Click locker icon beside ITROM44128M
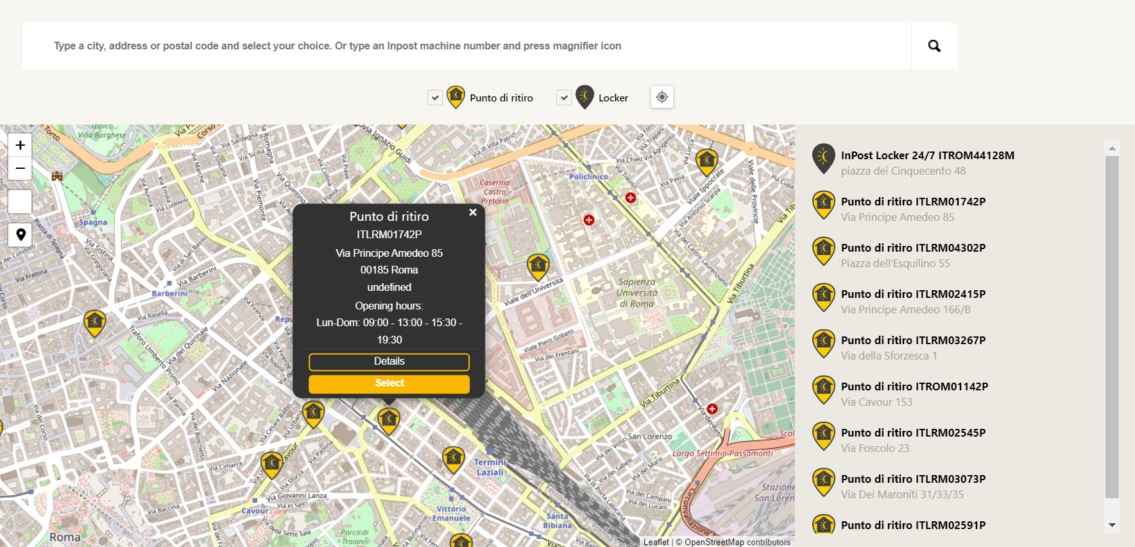Viewport: 1135px width, 547px height. point(823,159)
